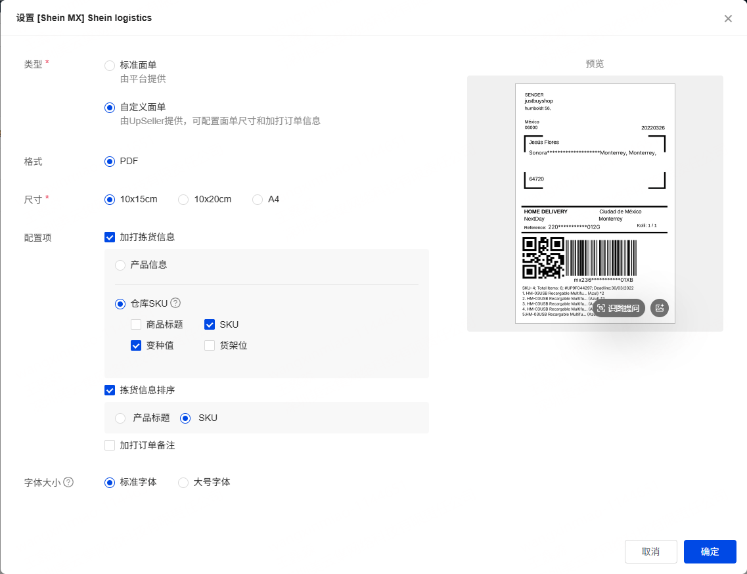The image size is (747, 574).
Task: Click the 取消 button
Action: [650, 552]
